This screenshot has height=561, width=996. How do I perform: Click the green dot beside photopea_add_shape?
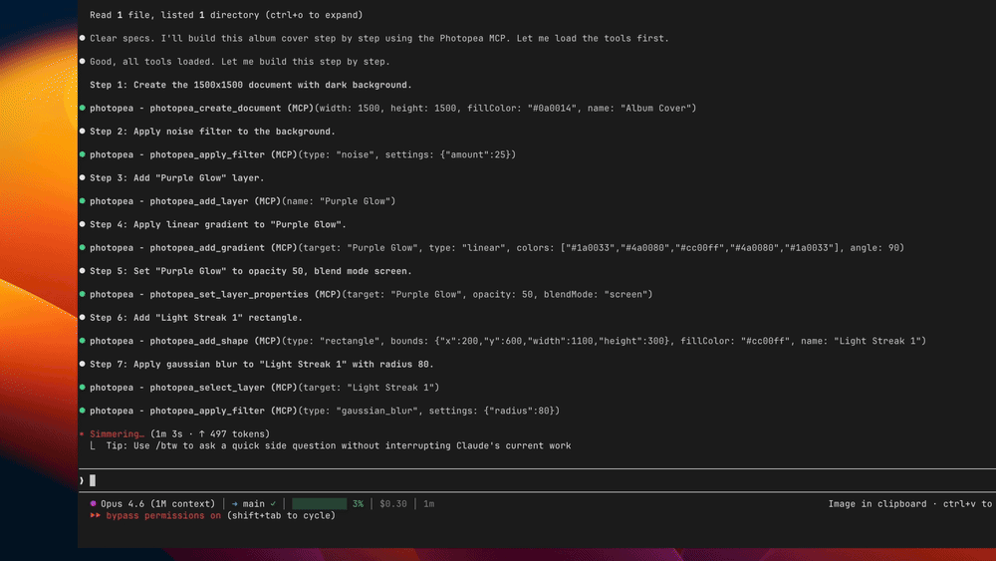tap(82, 341)
